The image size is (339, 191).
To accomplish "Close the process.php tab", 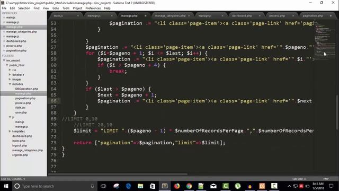I will 293,16.
